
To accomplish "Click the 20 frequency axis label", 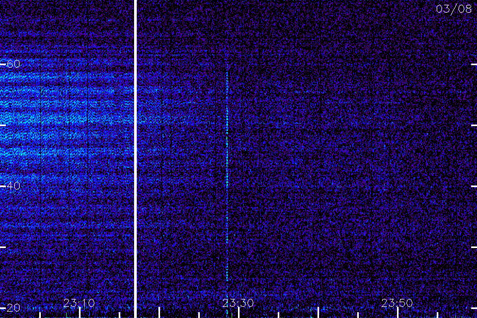I will tap(13, 308).
